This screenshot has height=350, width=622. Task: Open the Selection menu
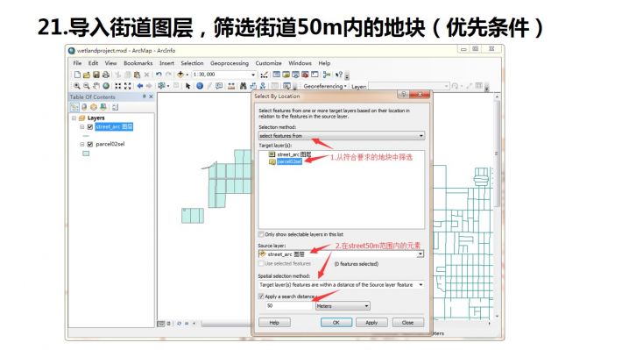pyautogui.click(x=192, y=63)
